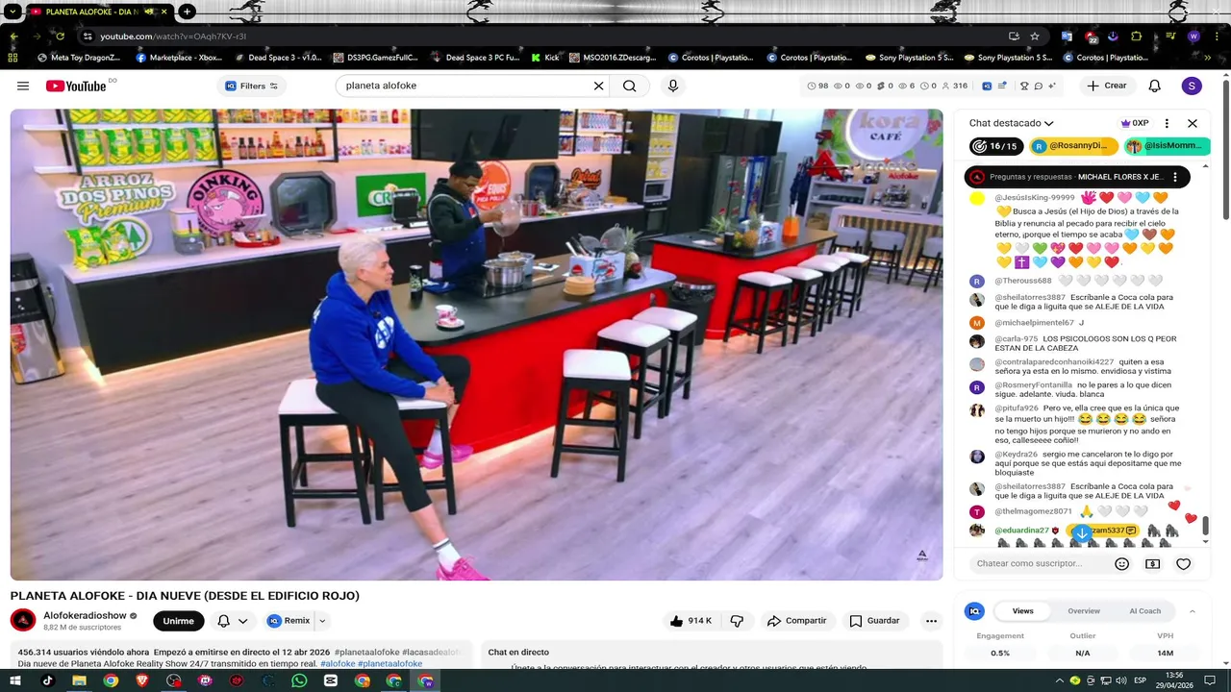Open the emoji picker in chat
1231x692 pixels.
coord(1121,564)
